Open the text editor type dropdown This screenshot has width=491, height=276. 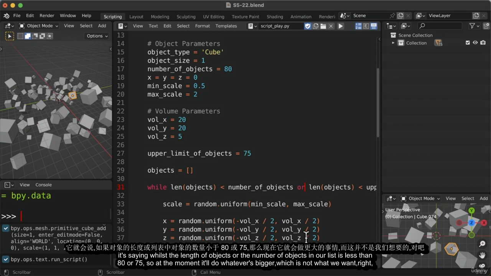click(123, 26)
